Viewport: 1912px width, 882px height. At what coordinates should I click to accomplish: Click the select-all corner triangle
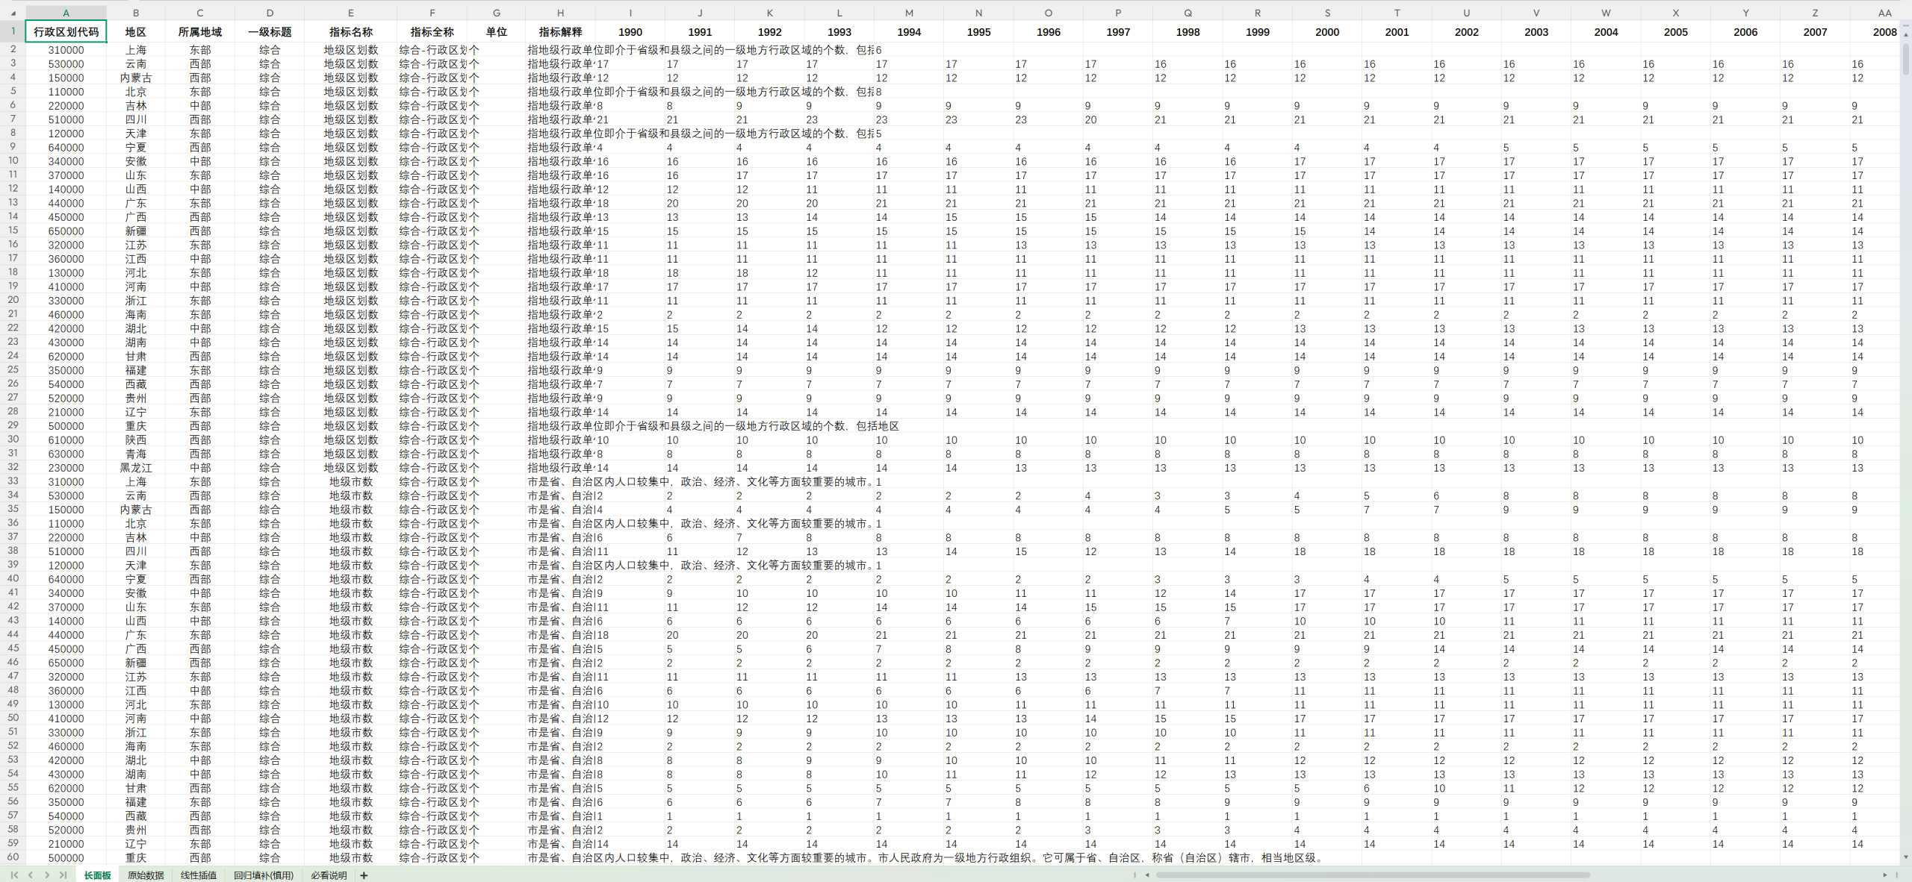coord(13,13)
